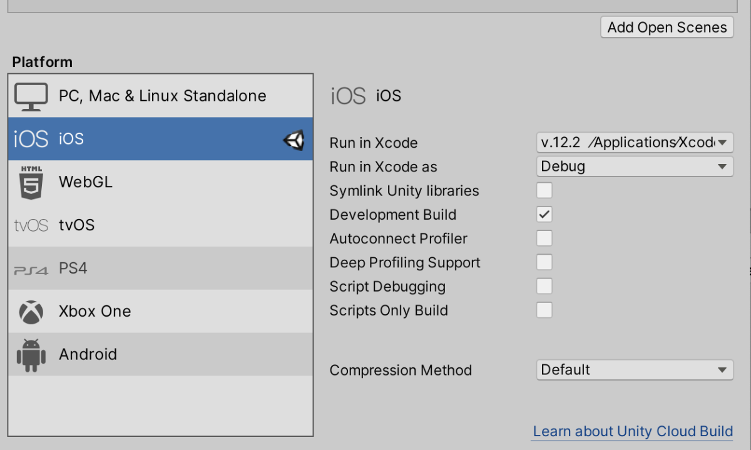Enable Script Debugging checkbox

(544, 286)
